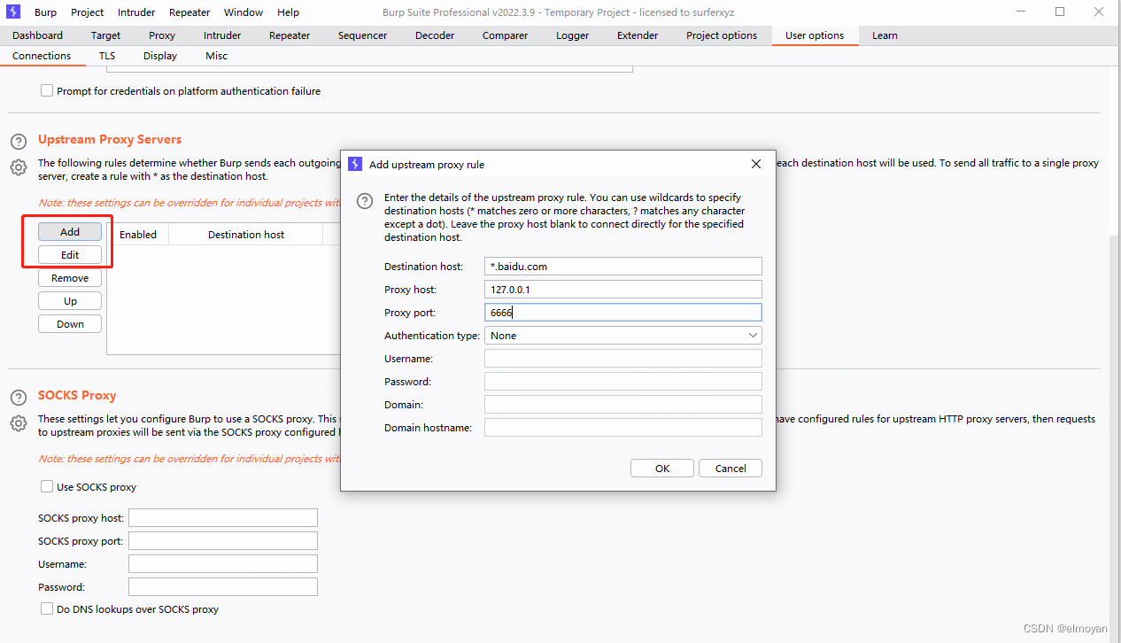Open settings gear for SOCKS Proxy section
Image resolution: width=1121 pixels, height=643 pixels.
19,423
